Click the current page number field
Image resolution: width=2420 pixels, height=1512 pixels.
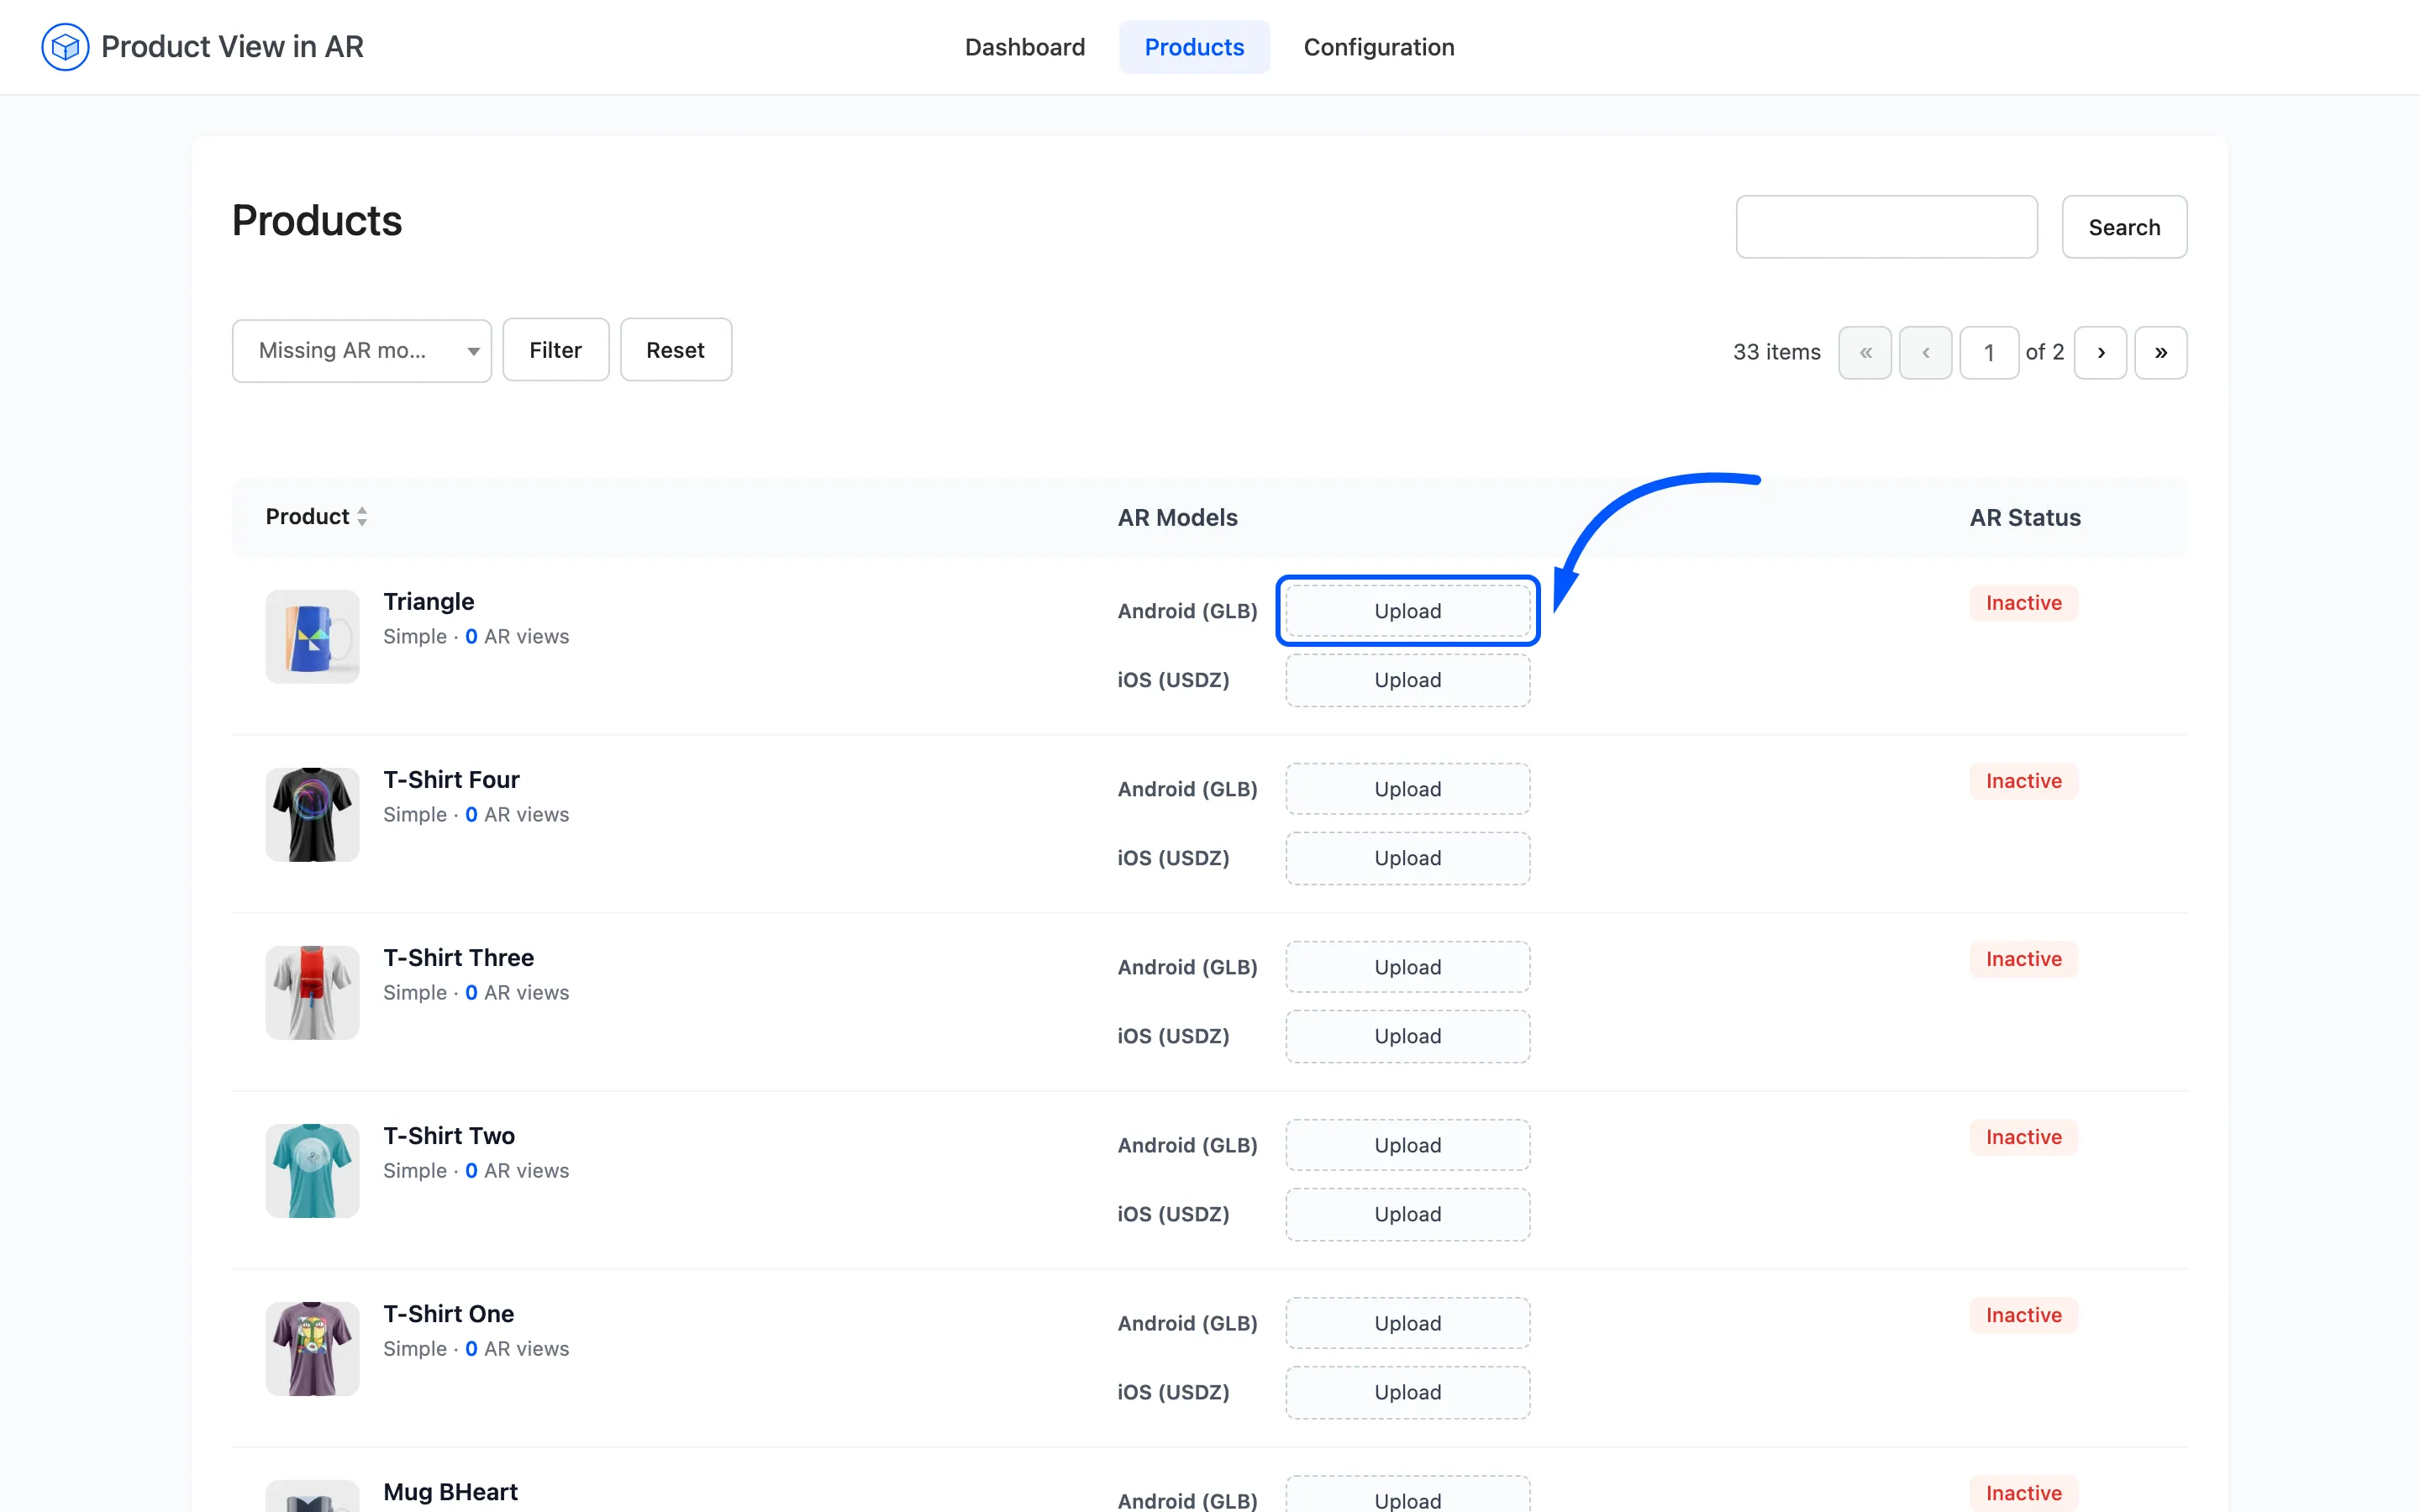click(1989, 352)
